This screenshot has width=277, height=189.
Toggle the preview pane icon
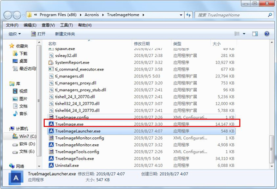coord(255,34)
